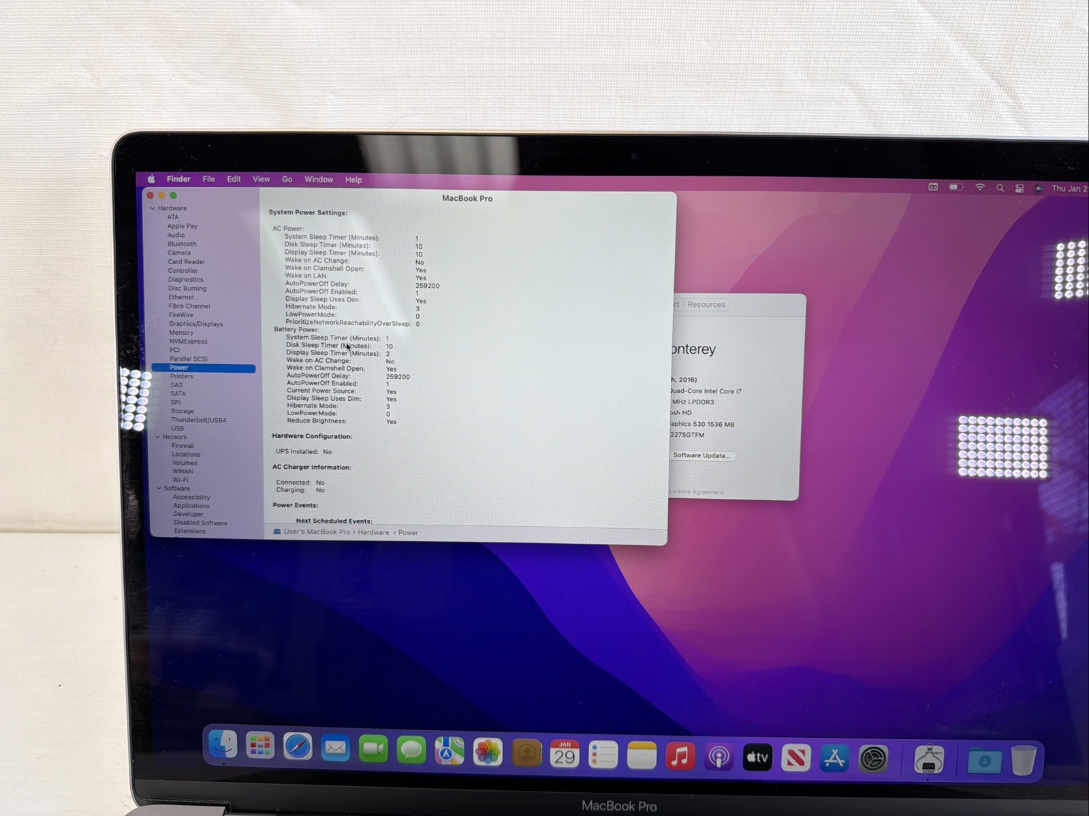Open Podcasts from the Dock
The width and height of the screenshot is (1089, 816).
click(x=719, y=757)
